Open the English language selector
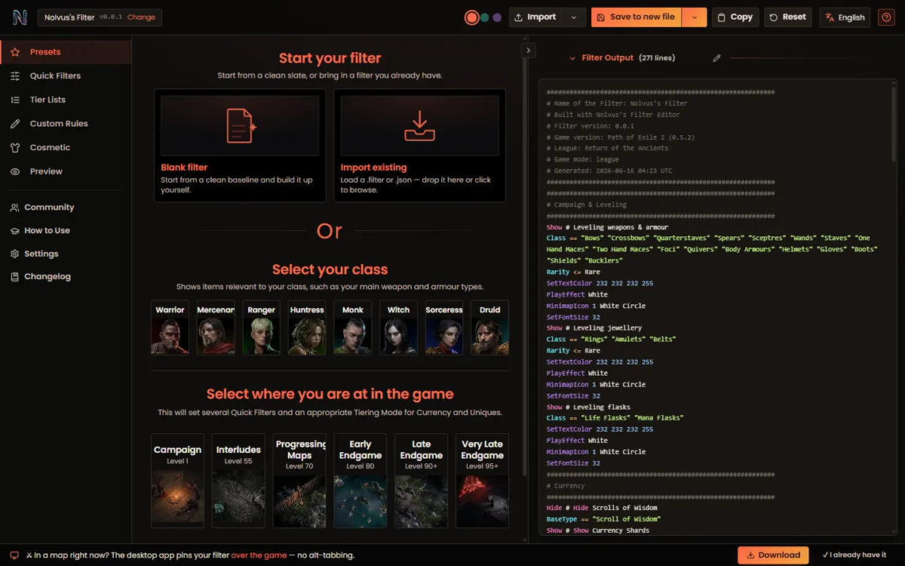Viewport: 905px width, 566px height. (x=845, y=17)
